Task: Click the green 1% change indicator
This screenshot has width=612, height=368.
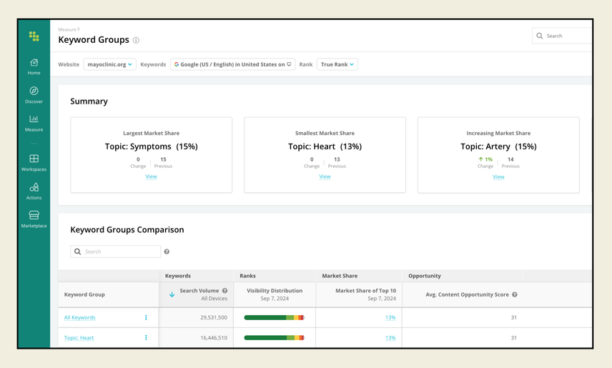Action: coord(485,159)
